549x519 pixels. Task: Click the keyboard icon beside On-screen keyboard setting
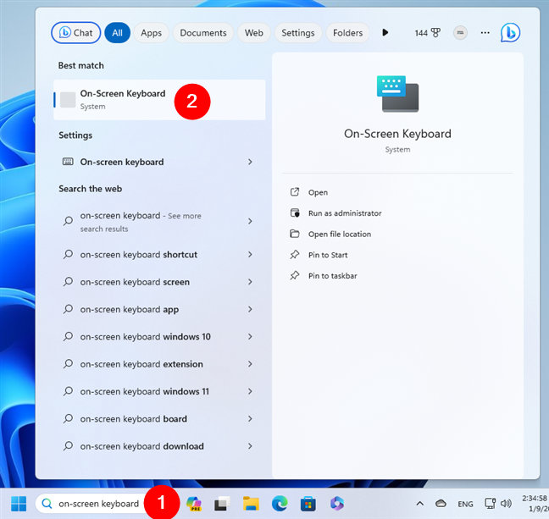point(68,162)
